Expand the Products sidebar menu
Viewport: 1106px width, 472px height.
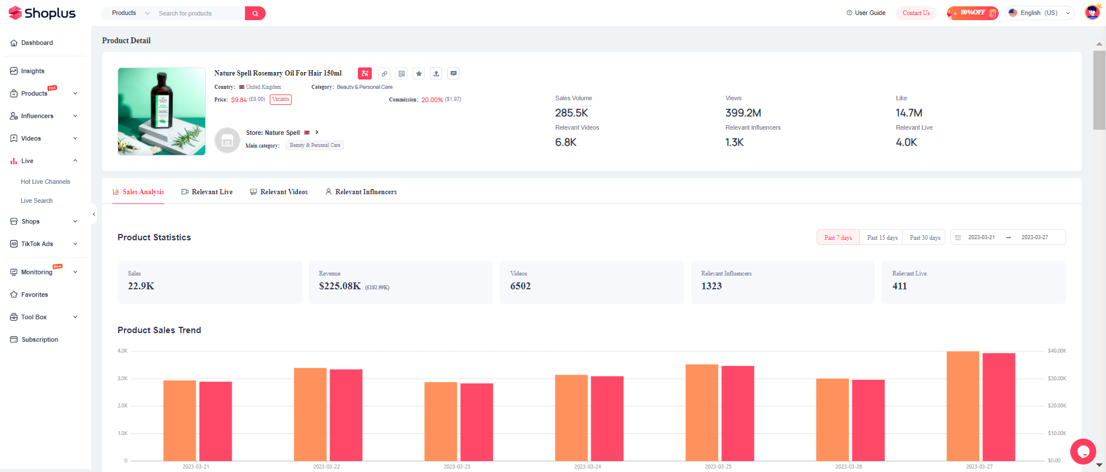point(75,93)
